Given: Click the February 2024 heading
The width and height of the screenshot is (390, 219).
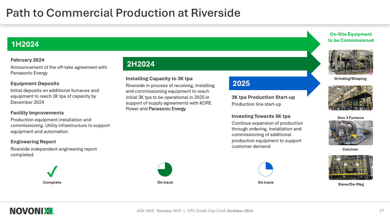Looking at the screenshot, I should [x=27, y=60].
